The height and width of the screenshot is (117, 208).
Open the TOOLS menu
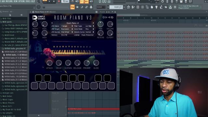coord(28,1)
